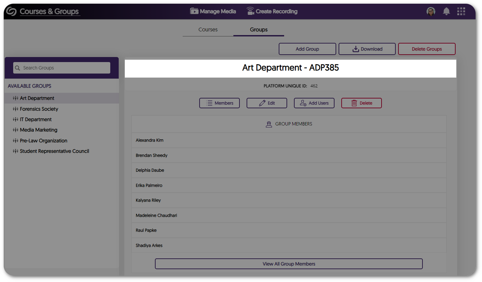The image size is (482, 282).
Task: Select Student Representative Council group
Action: [54, 151]
